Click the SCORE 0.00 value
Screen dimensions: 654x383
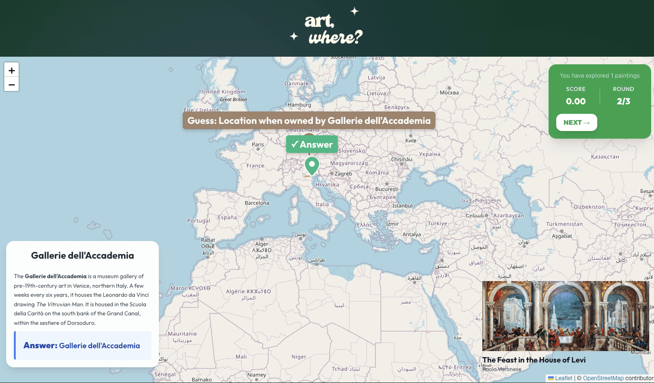[x=576, y=101]
